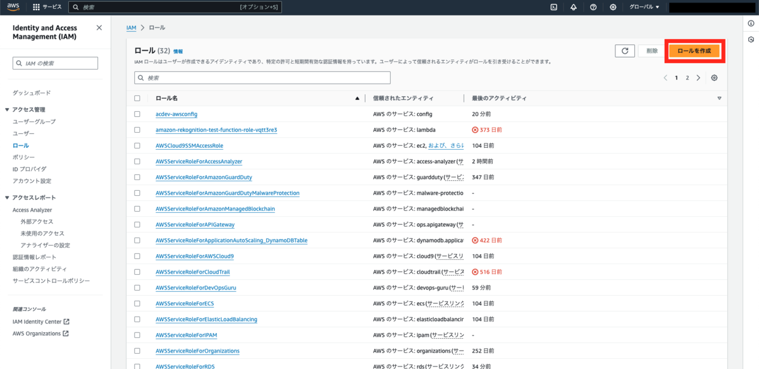The image size is (759, 369).
Task: Refresh the roles list
Action: (x=625, y=51)
